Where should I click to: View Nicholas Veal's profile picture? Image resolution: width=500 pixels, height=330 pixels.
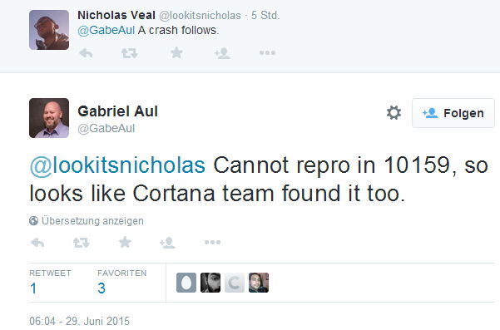[49, 30]
